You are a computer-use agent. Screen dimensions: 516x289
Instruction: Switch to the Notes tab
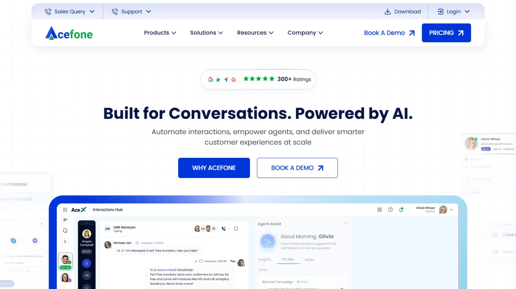(310, 259)
